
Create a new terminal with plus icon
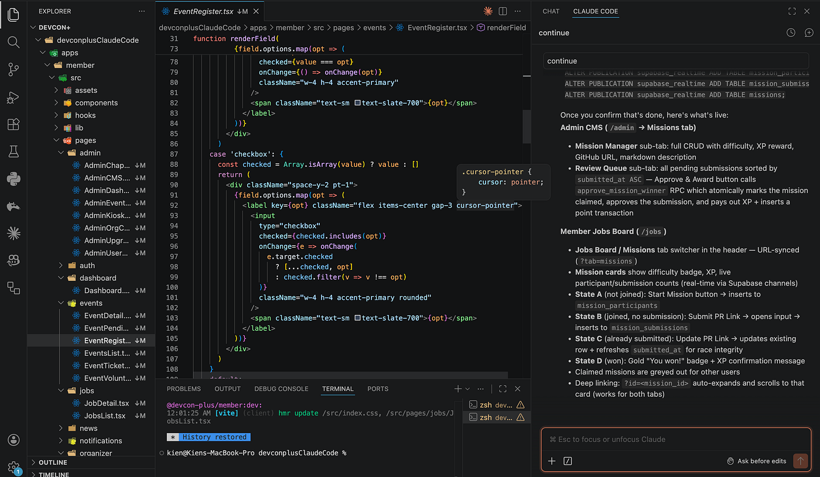(x=458, y=389)
